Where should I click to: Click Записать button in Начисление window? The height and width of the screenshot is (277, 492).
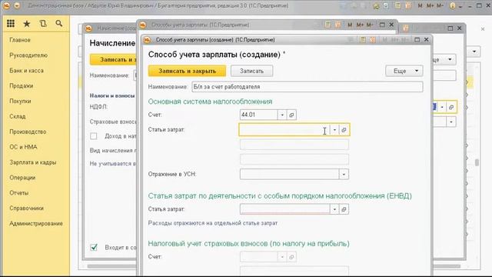(x=113, y=60)
